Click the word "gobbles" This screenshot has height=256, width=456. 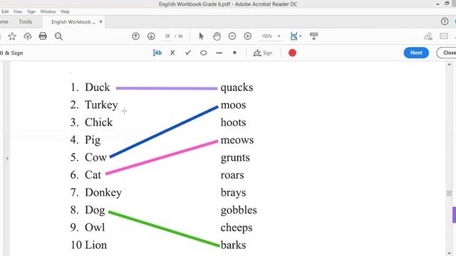point(239,210)
